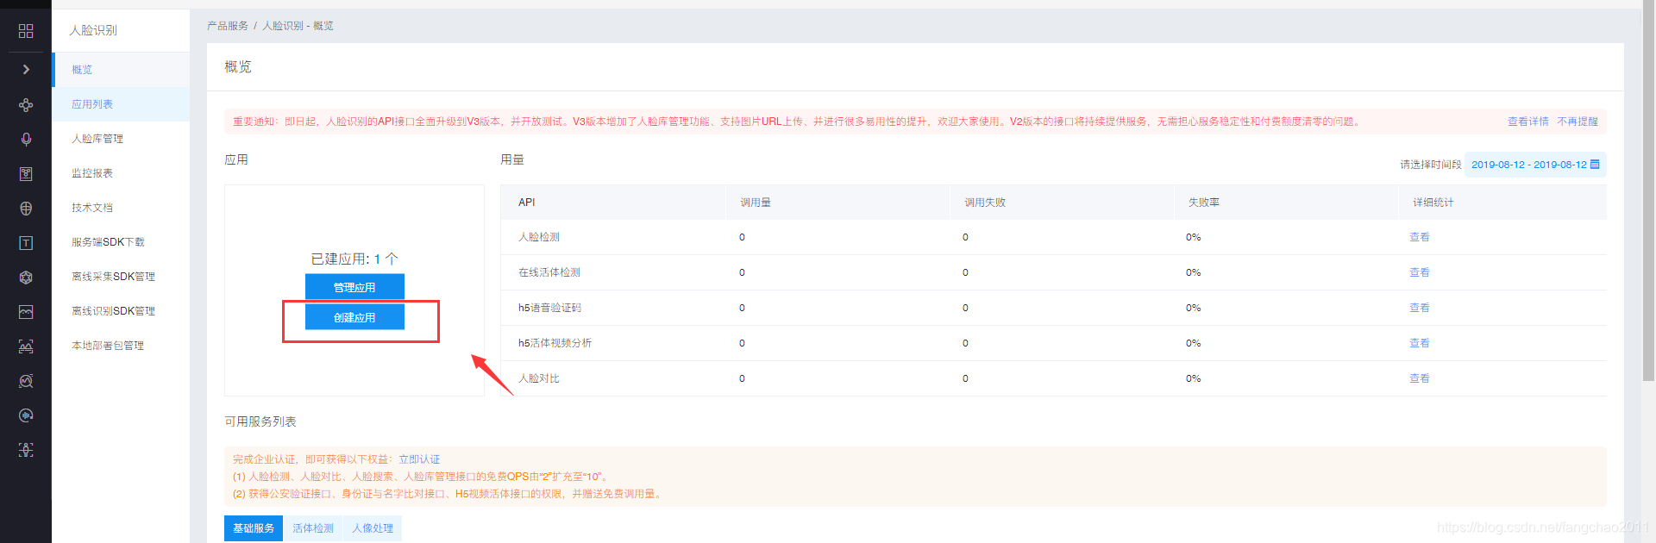Click the 创建应用 button
Screen dimensions: 1656x543
point(354,317)
